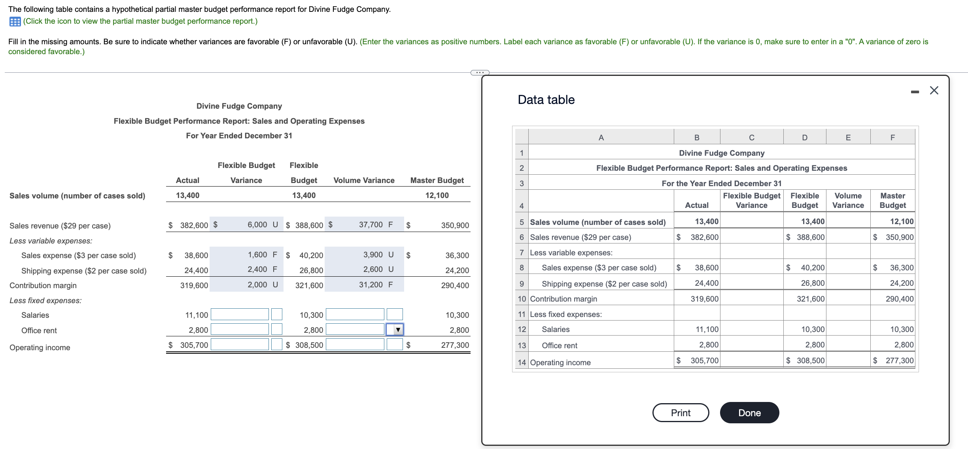Close the Data table dialog
The width and height of the screenshot is (968, 449).
click(934, 91)
